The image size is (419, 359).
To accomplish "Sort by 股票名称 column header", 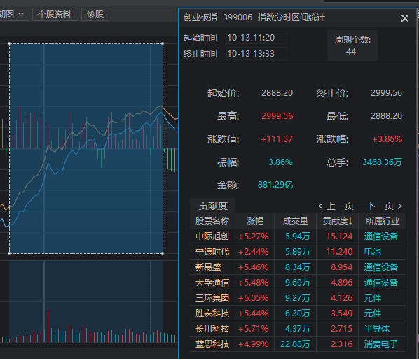I will (x=212, y=221).
